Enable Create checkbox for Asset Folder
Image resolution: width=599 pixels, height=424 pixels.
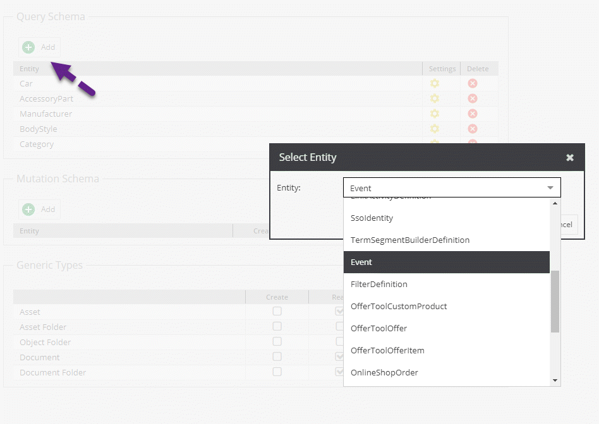(x=277, y=327)
